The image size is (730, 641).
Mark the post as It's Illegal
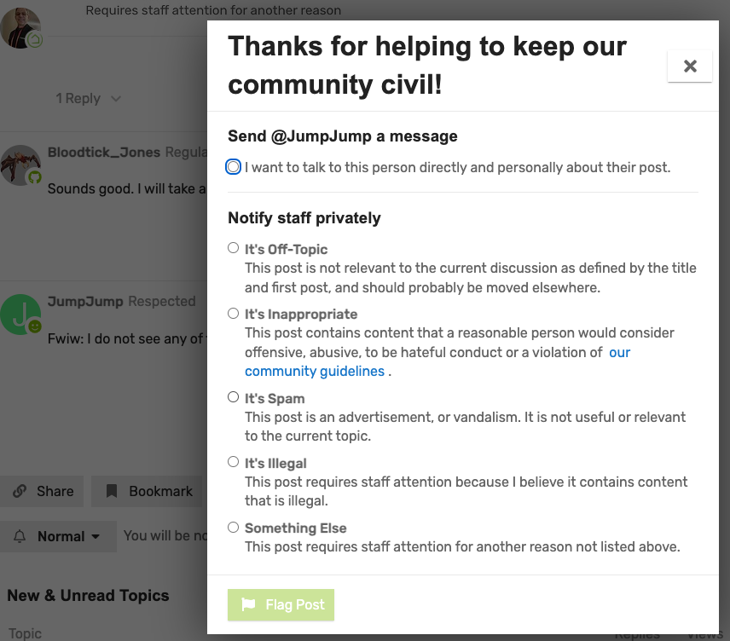[x=234, y=462]
